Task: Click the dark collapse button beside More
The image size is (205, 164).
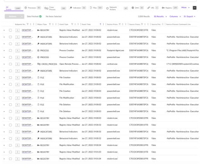Action: point(194,8)
